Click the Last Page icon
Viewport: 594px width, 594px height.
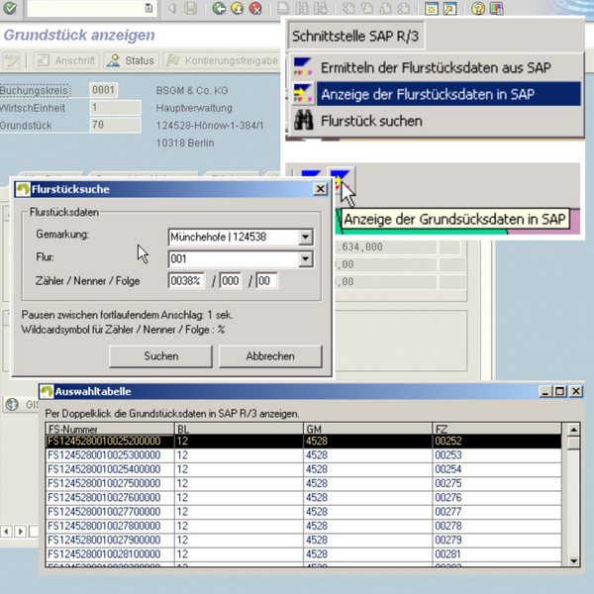pyautogui.click(x=404, y=8)
